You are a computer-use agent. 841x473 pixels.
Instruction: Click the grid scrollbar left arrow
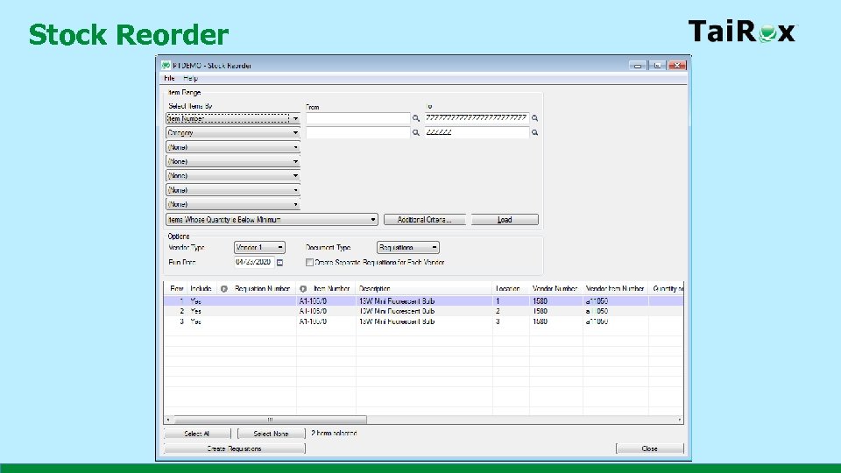pyautogui.click(x=168, y=420)
